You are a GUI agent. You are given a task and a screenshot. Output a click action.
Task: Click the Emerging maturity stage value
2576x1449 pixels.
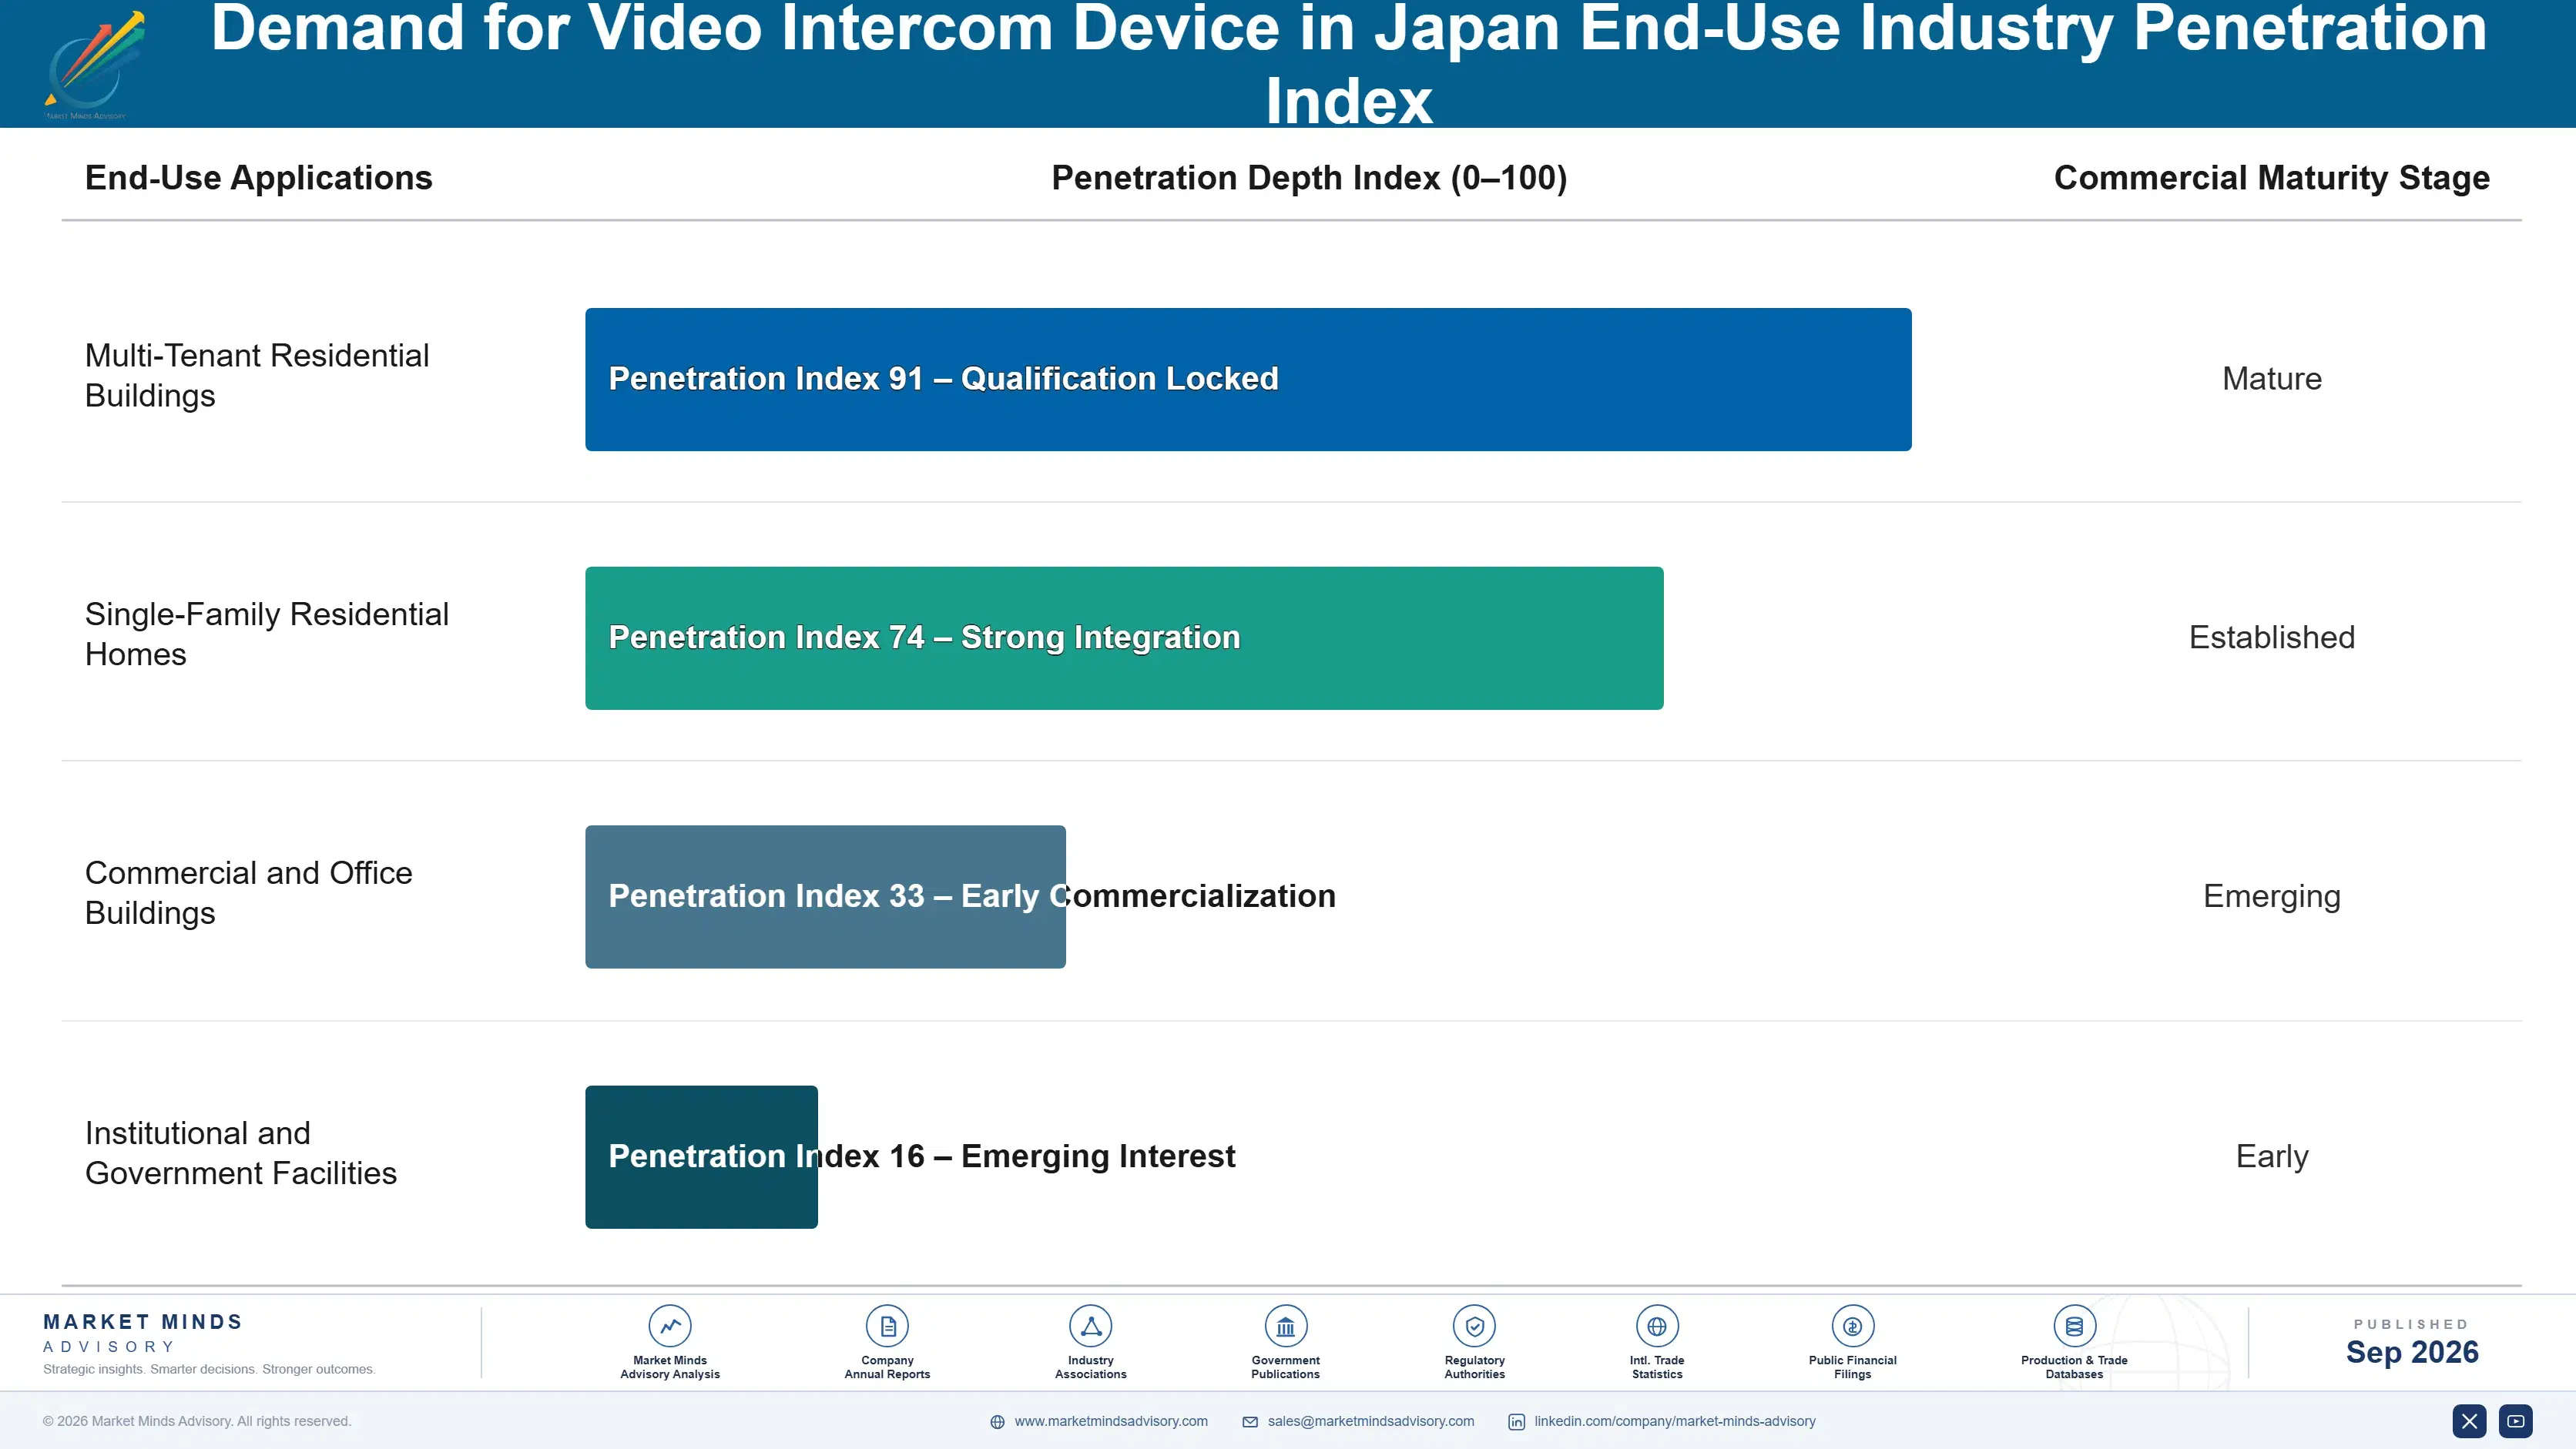[x=2271, y=896]
